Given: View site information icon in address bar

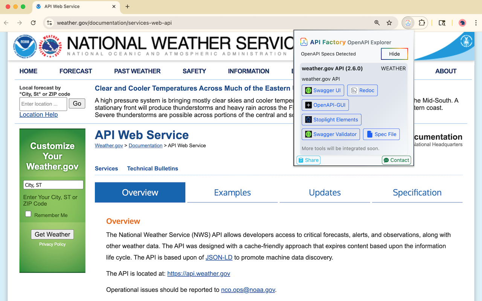Looking at the screenshot, I should (x=49, y=23).
